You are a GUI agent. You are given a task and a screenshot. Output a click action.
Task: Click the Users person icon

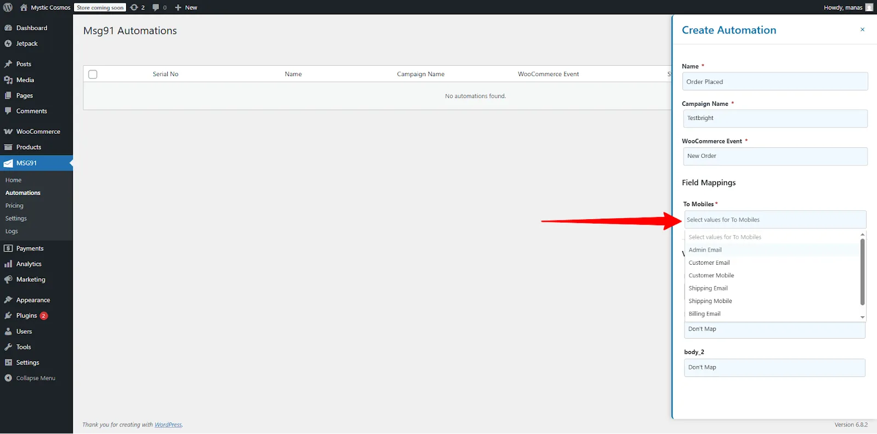tap(8, 332)
